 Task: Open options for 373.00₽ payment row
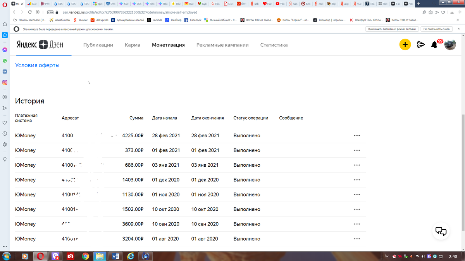357,150
